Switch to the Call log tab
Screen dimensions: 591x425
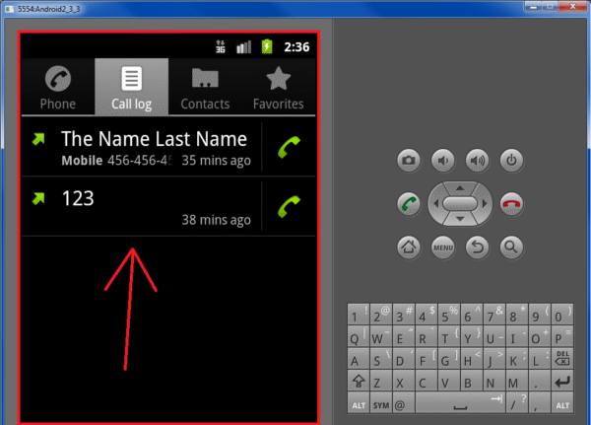tap(132, 87)
